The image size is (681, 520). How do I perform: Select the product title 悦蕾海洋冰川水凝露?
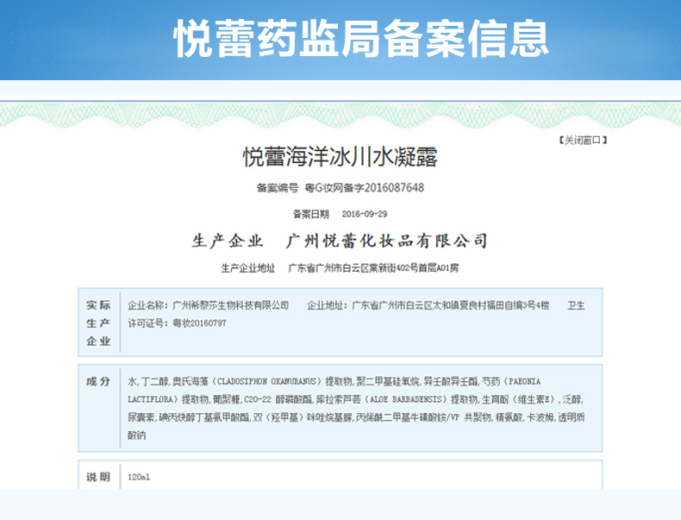[x=340, y=157]
